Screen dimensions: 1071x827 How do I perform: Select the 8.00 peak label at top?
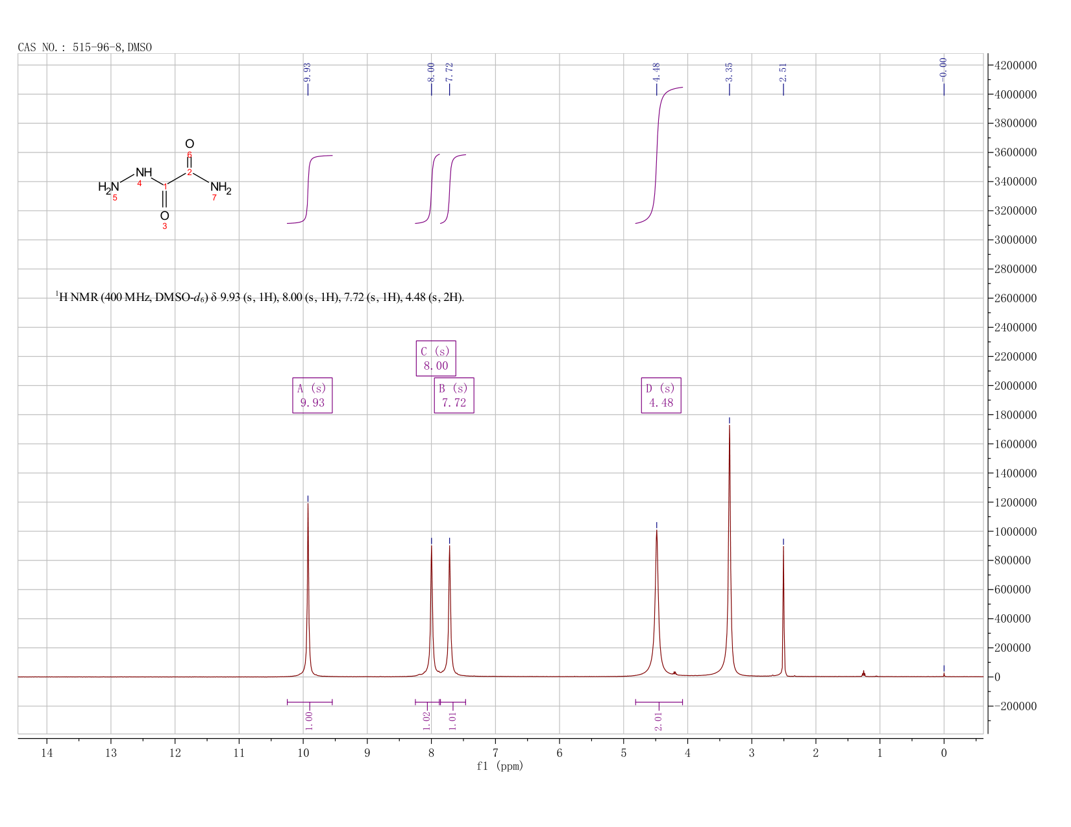point(431,71)
